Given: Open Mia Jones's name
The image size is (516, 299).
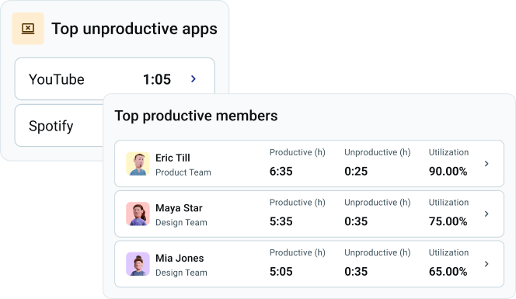Looking at the screenshot, I should coord(180,258).
